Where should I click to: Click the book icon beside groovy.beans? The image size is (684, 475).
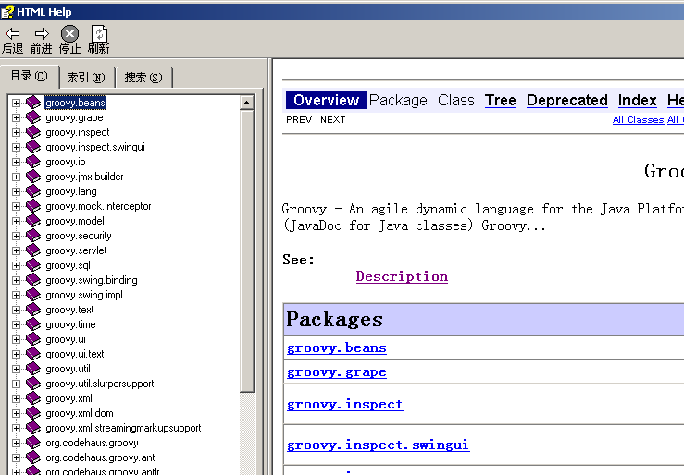(33, 103)
